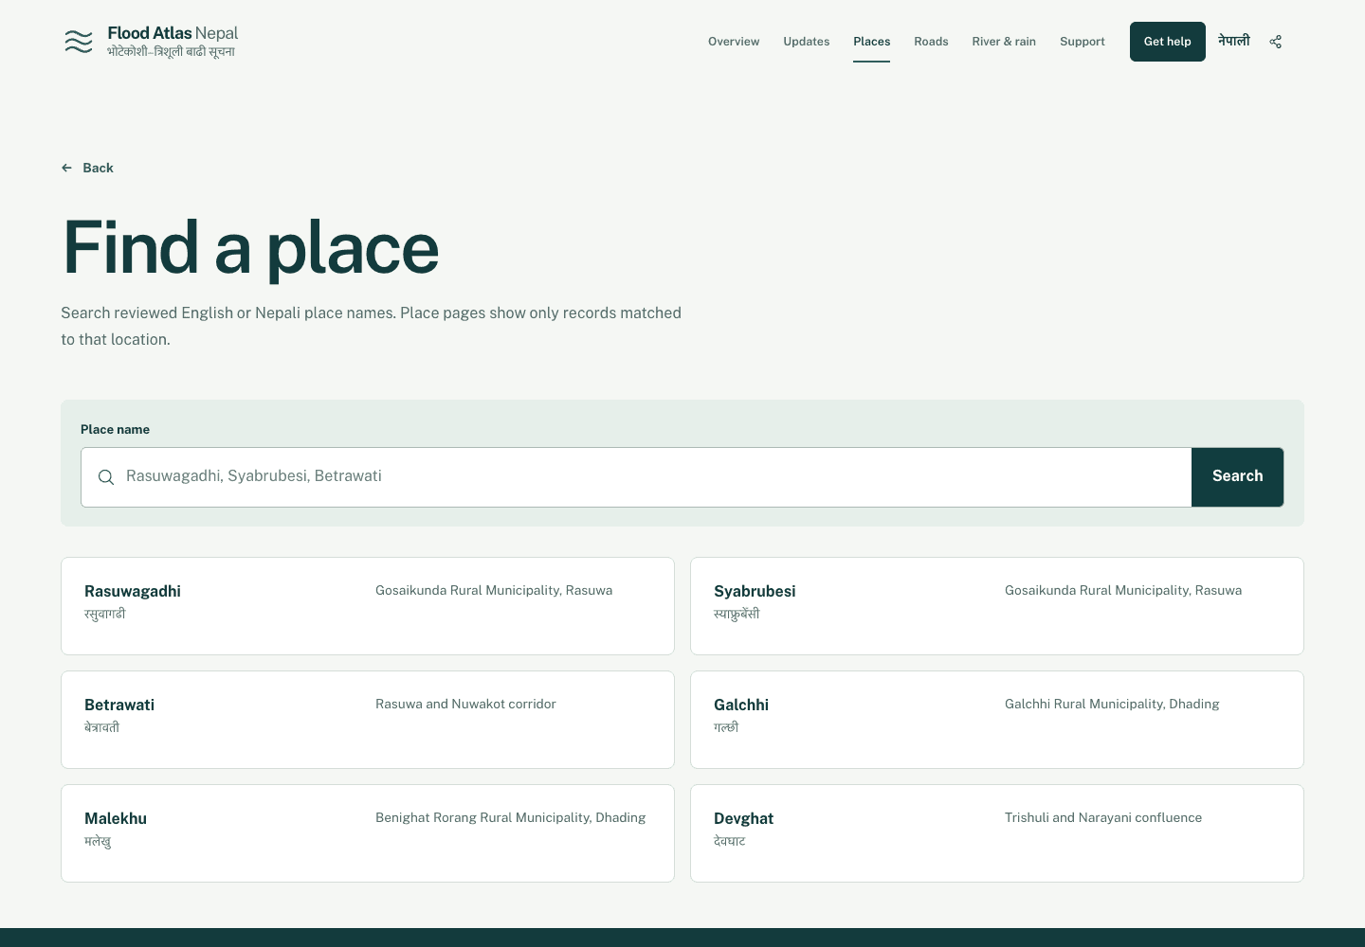Image resolution: width=1365 pixels, height=947 pixels.
Task: Click the Get help button
Action: (1168, 42)
